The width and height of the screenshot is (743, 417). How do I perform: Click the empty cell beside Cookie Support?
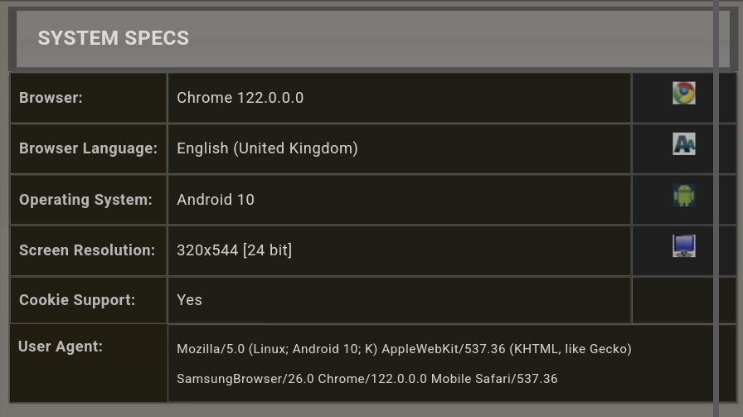(672, 300)
